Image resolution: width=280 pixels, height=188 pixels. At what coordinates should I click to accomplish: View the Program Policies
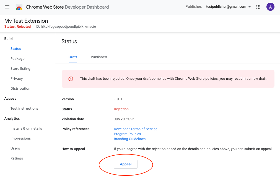coord(127,134)
